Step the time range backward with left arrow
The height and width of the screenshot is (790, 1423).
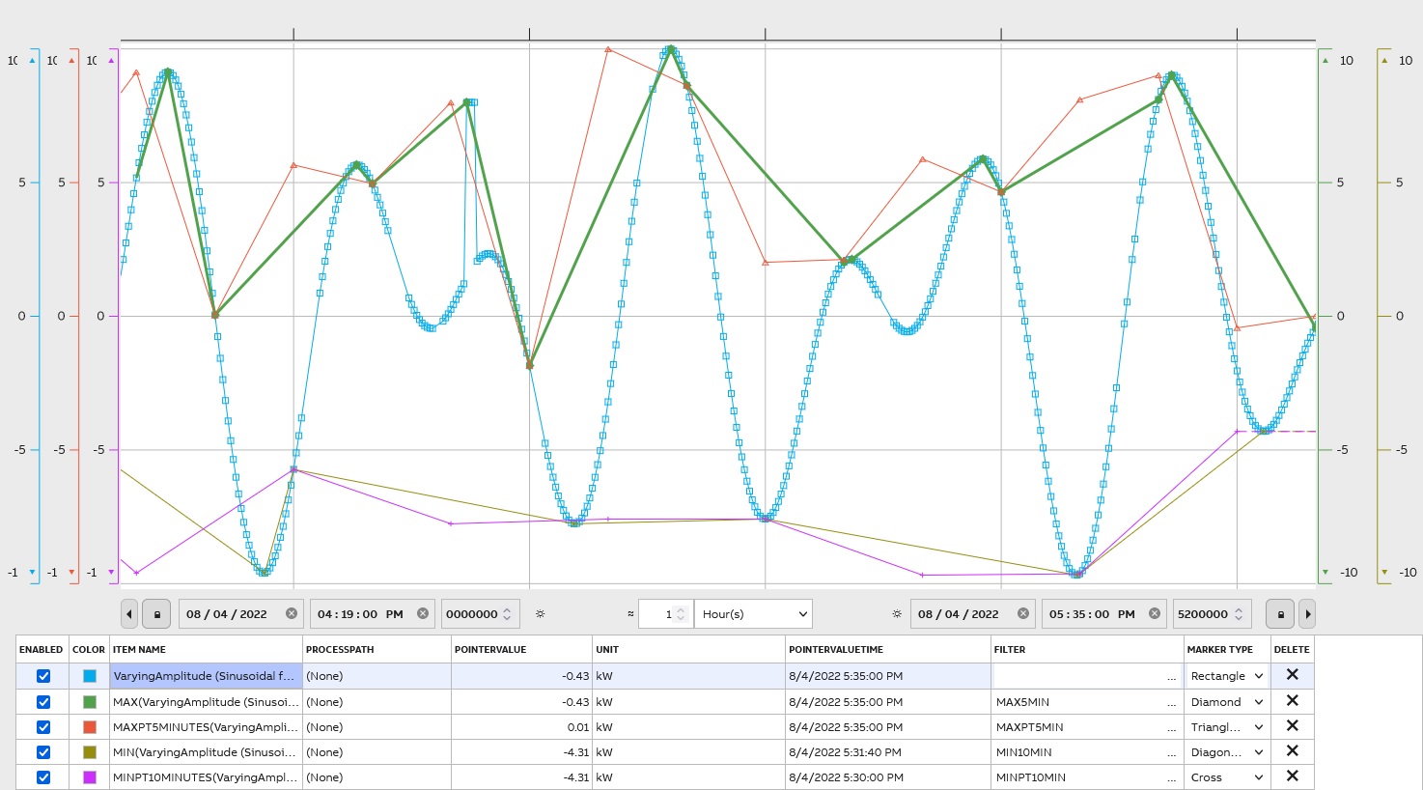pos(129,614)
